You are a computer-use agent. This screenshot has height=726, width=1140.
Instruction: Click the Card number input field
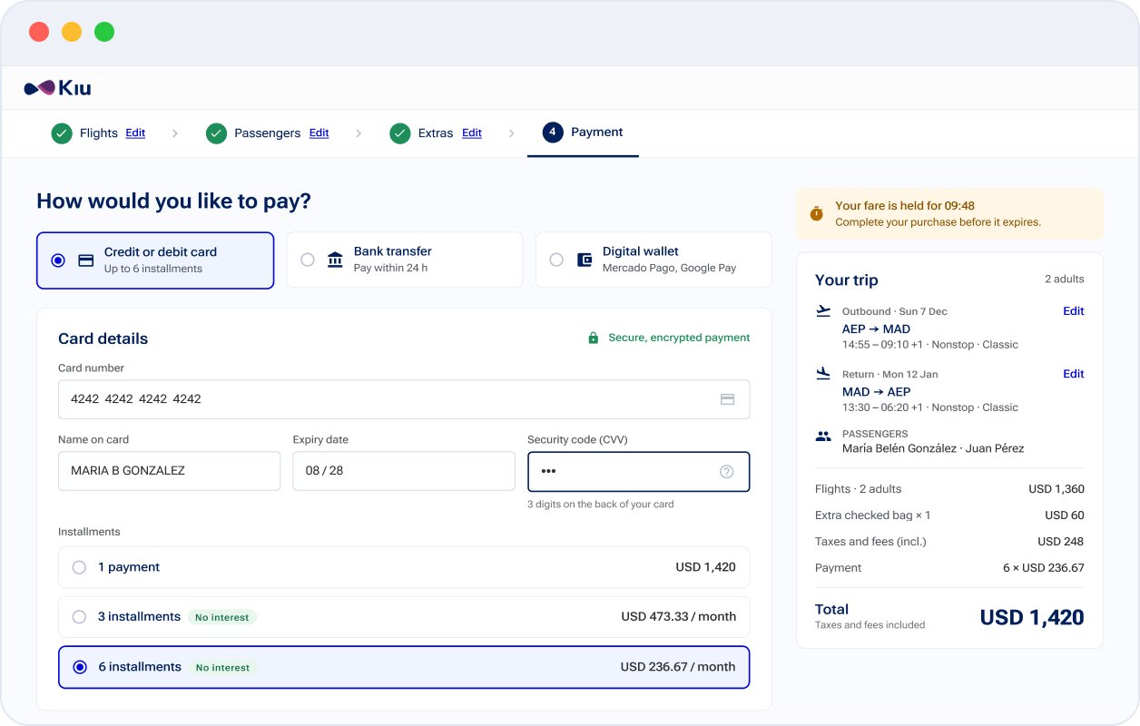(x=404, y=399)
